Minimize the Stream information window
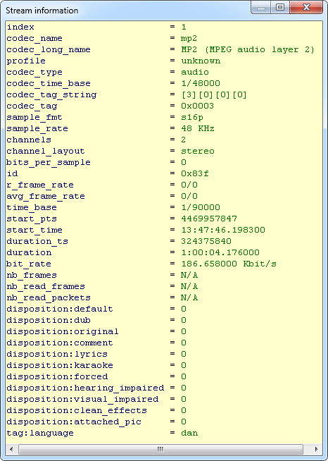Viewport: 328px width, 461px height. pos(260,7)
